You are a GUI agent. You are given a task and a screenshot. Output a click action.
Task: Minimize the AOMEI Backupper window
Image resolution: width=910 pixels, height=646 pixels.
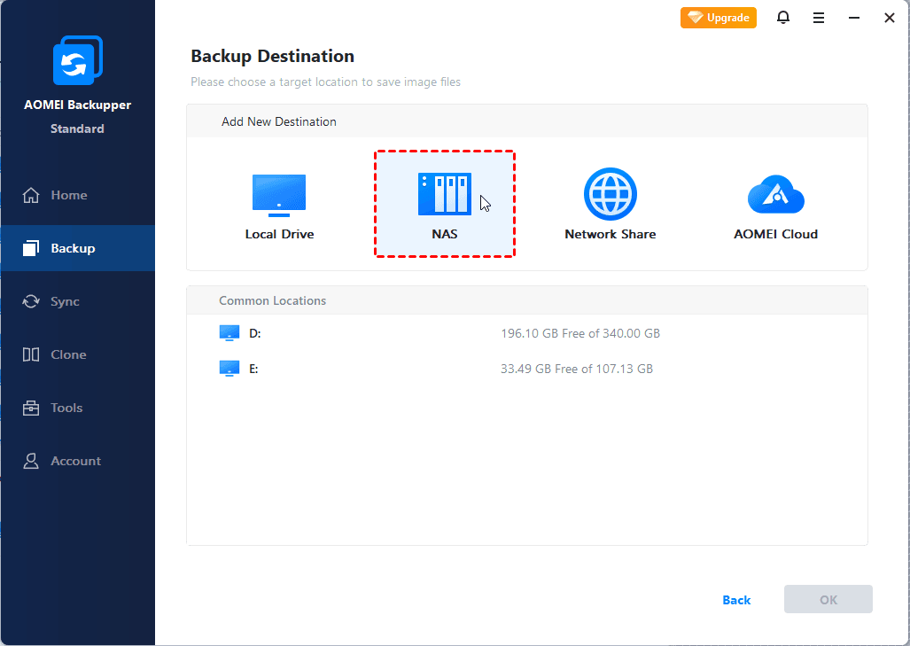coord(854,18)
